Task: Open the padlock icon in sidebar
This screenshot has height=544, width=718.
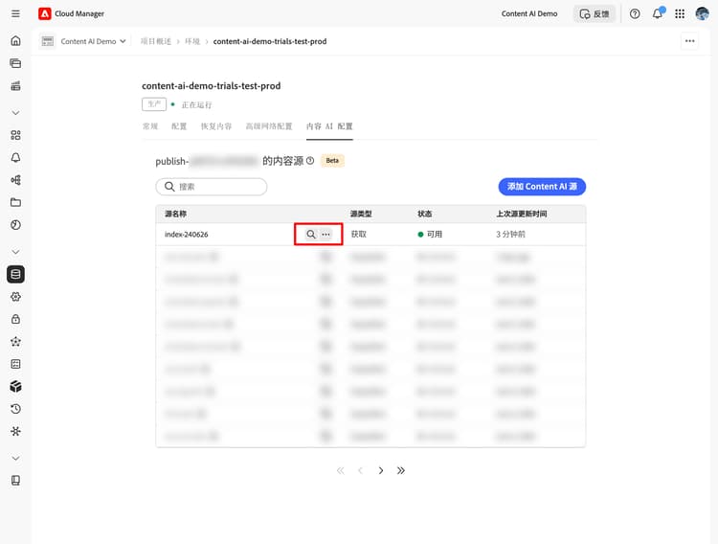Action: [15, 320]
